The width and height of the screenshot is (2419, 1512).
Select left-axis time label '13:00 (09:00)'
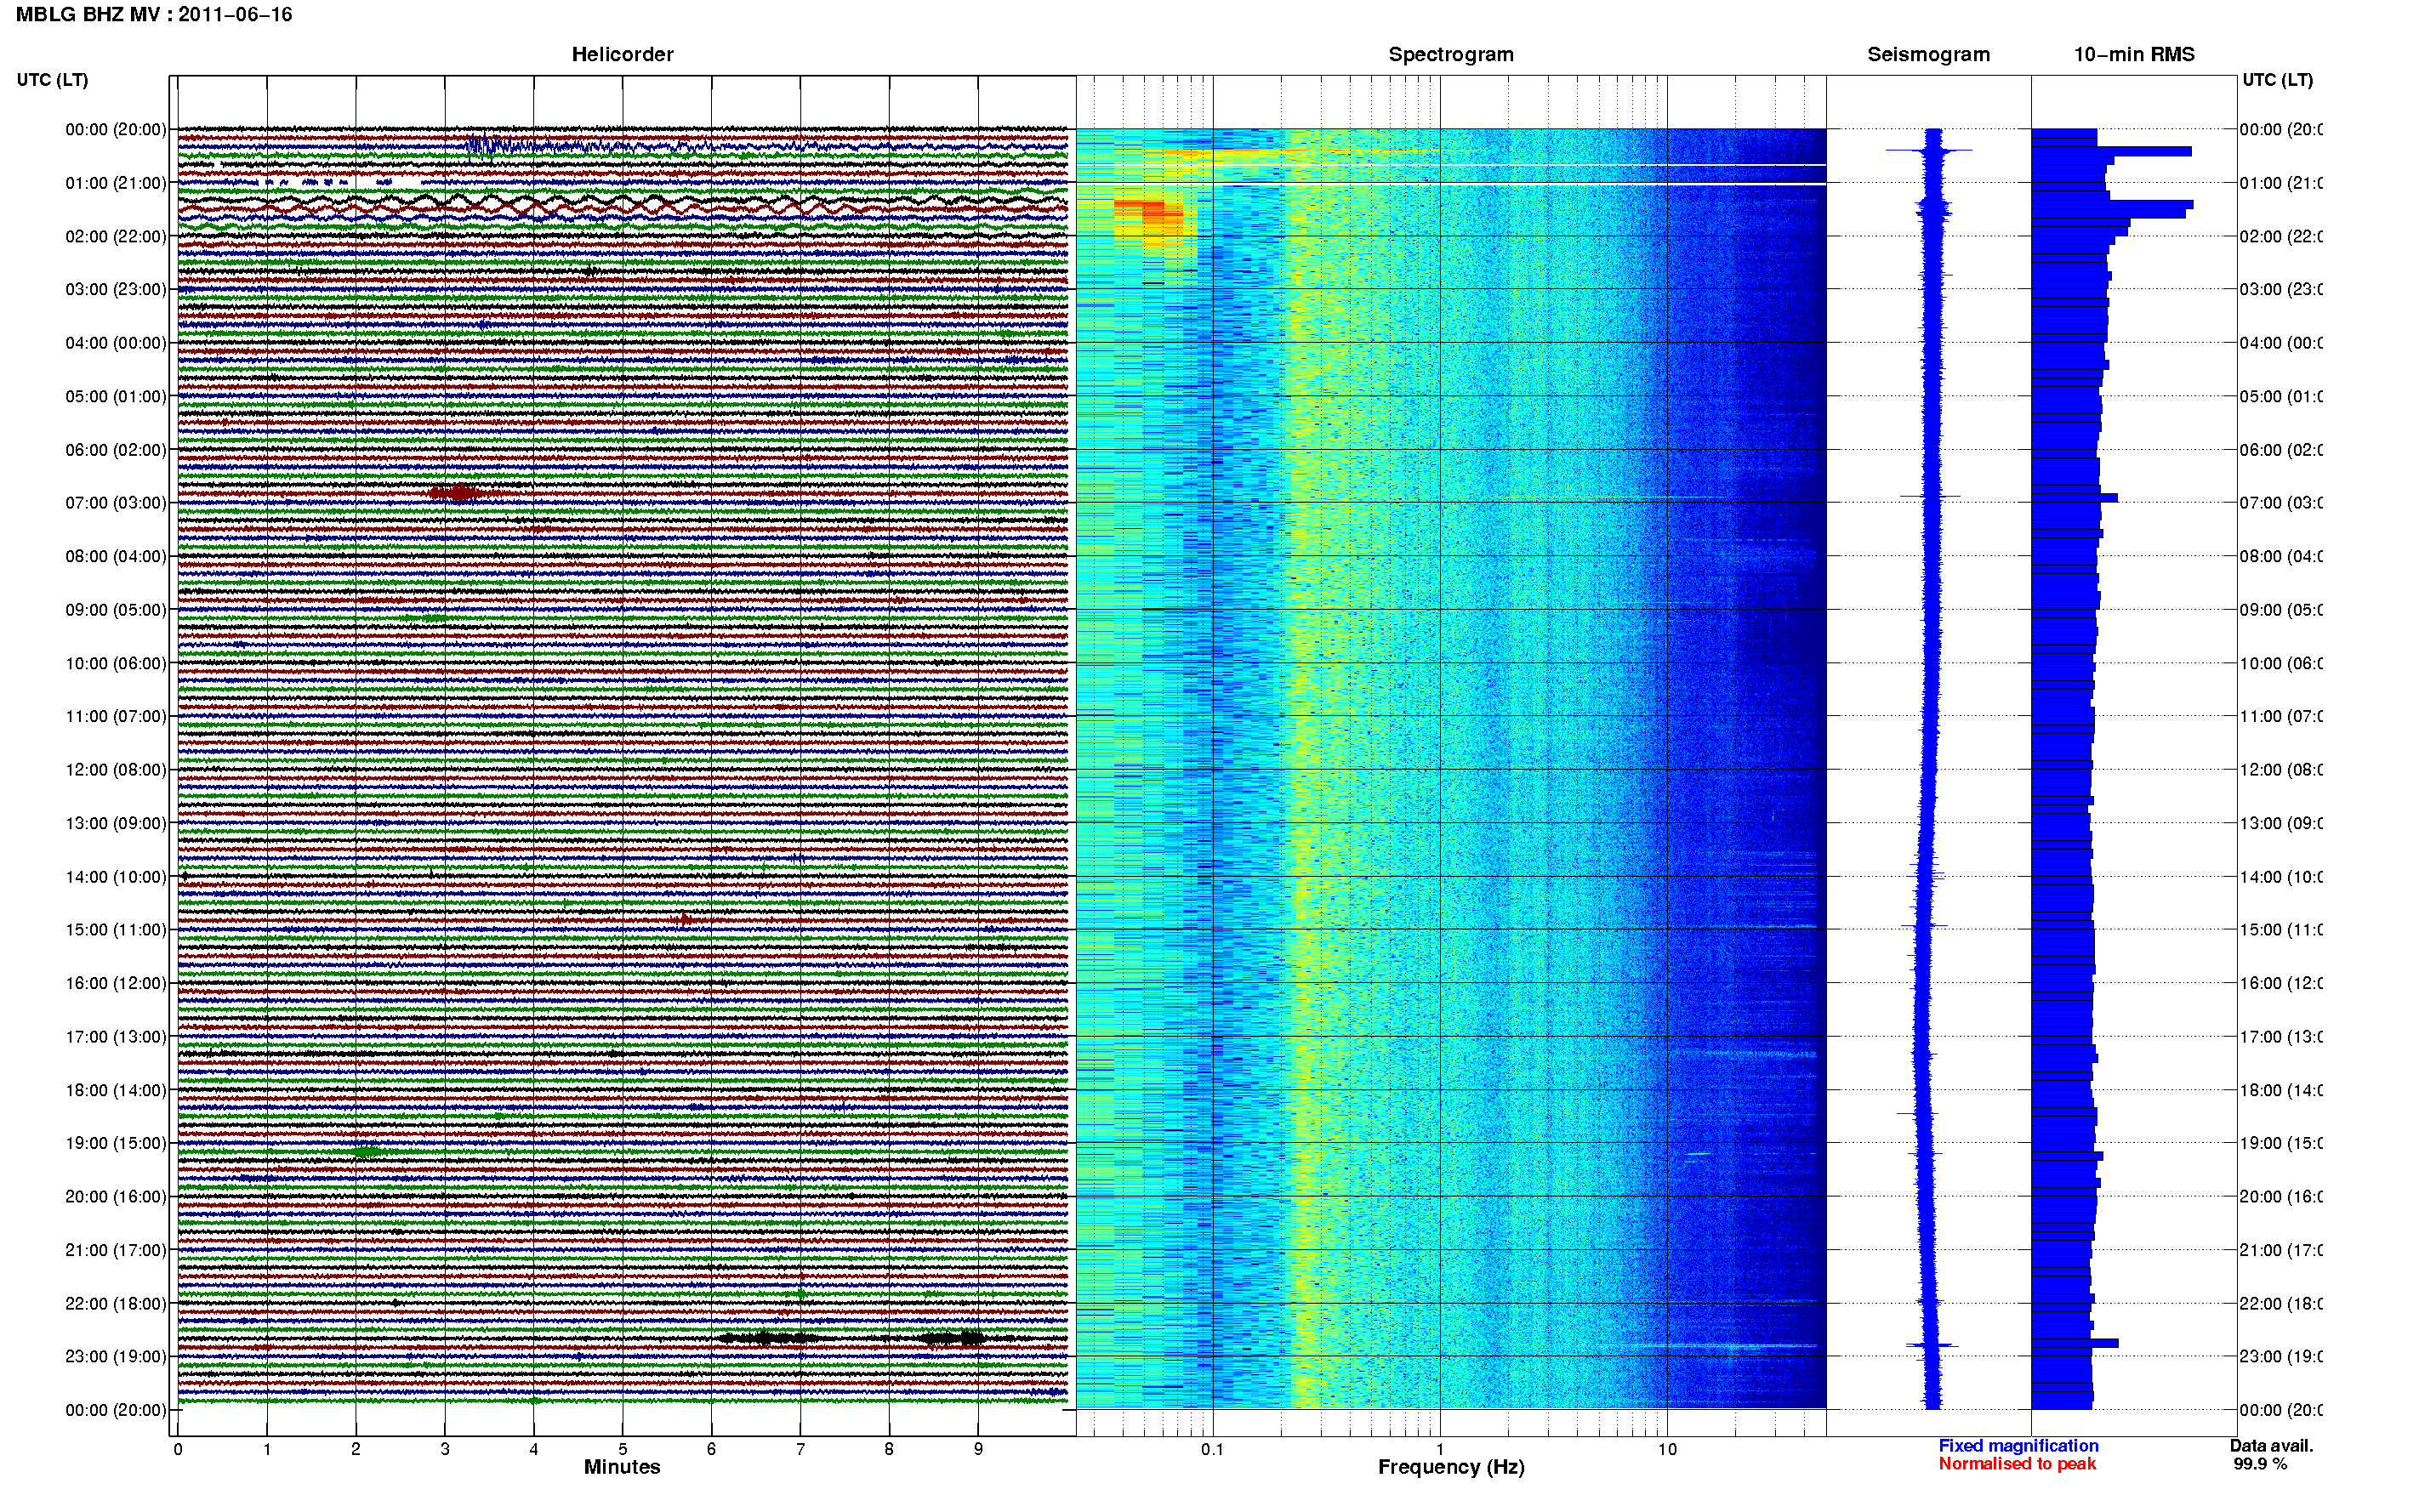tap(116, 823)
